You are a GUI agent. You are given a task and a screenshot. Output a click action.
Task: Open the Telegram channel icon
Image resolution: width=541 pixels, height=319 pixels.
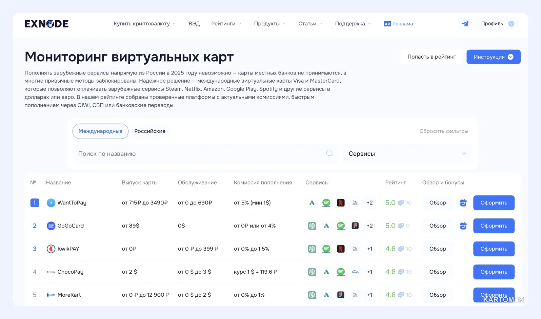[465, 24]
